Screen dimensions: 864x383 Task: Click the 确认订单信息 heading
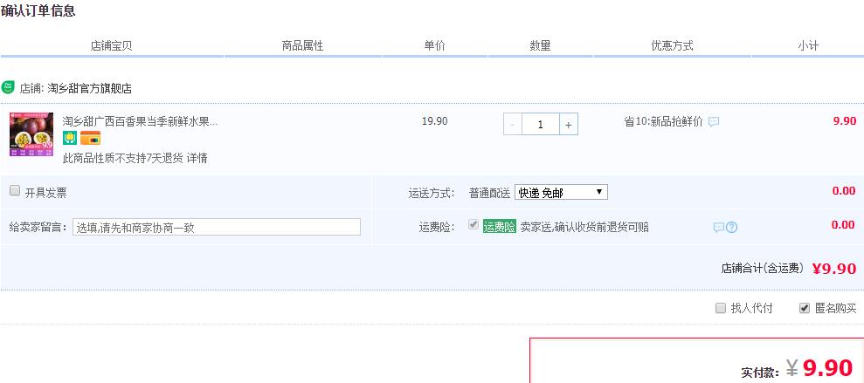[38, 11]
